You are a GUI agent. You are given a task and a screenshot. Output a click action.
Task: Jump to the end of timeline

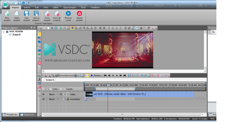[x=124, y=75]
